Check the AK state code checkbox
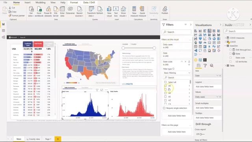The image size is (252, 142). pos(165,86)
